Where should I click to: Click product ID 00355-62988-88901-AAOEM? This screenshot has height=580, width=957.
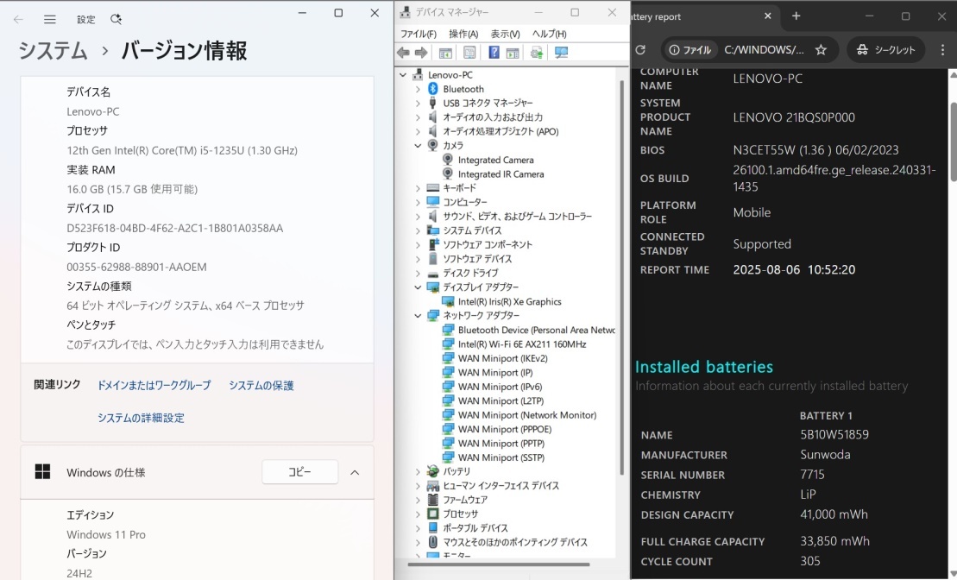coord(136,267)
